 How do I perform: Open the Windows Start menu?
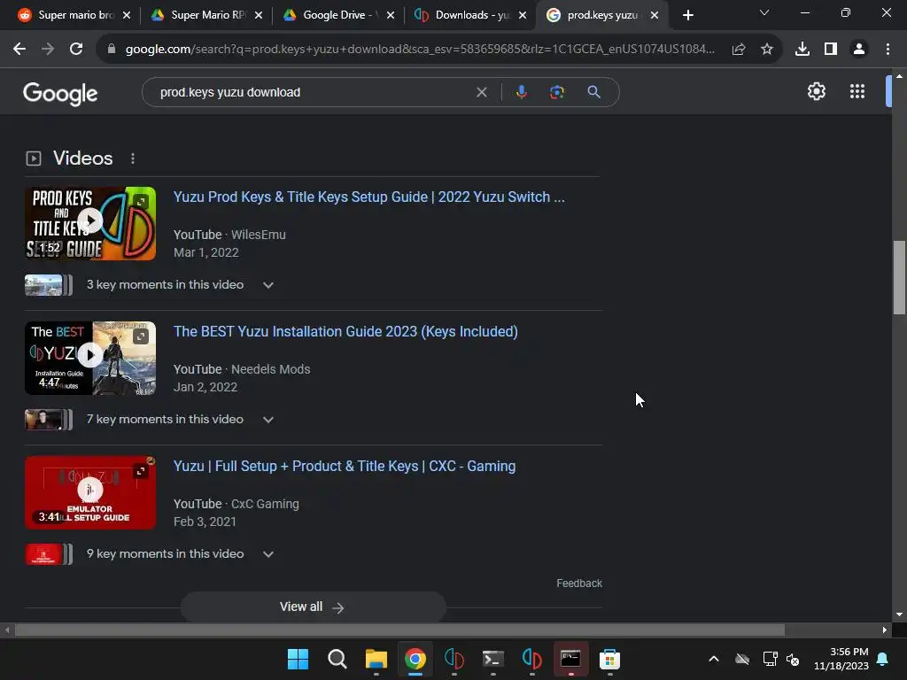[298, 659]
